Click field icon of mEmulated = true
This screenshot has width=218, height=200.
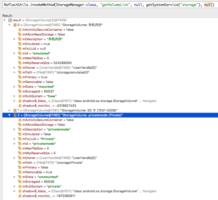pyautogui.click(x=20, y=44)
